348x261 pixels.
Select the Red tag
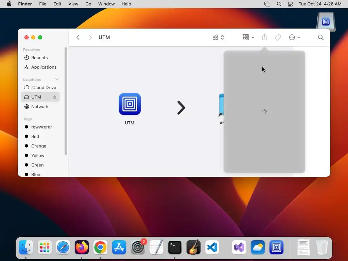(40, 137)
